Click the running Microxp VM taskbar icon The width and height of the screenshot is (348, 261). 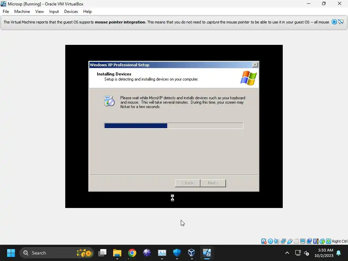[207, 253]
